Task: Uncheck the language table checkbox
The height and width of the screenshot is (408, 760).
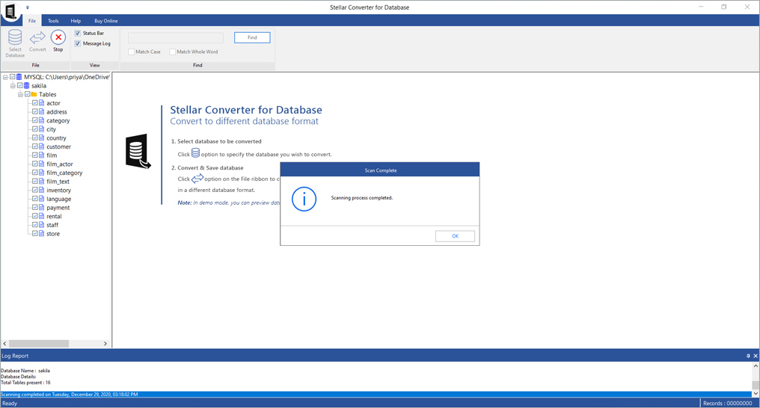Action: (35, 199)
